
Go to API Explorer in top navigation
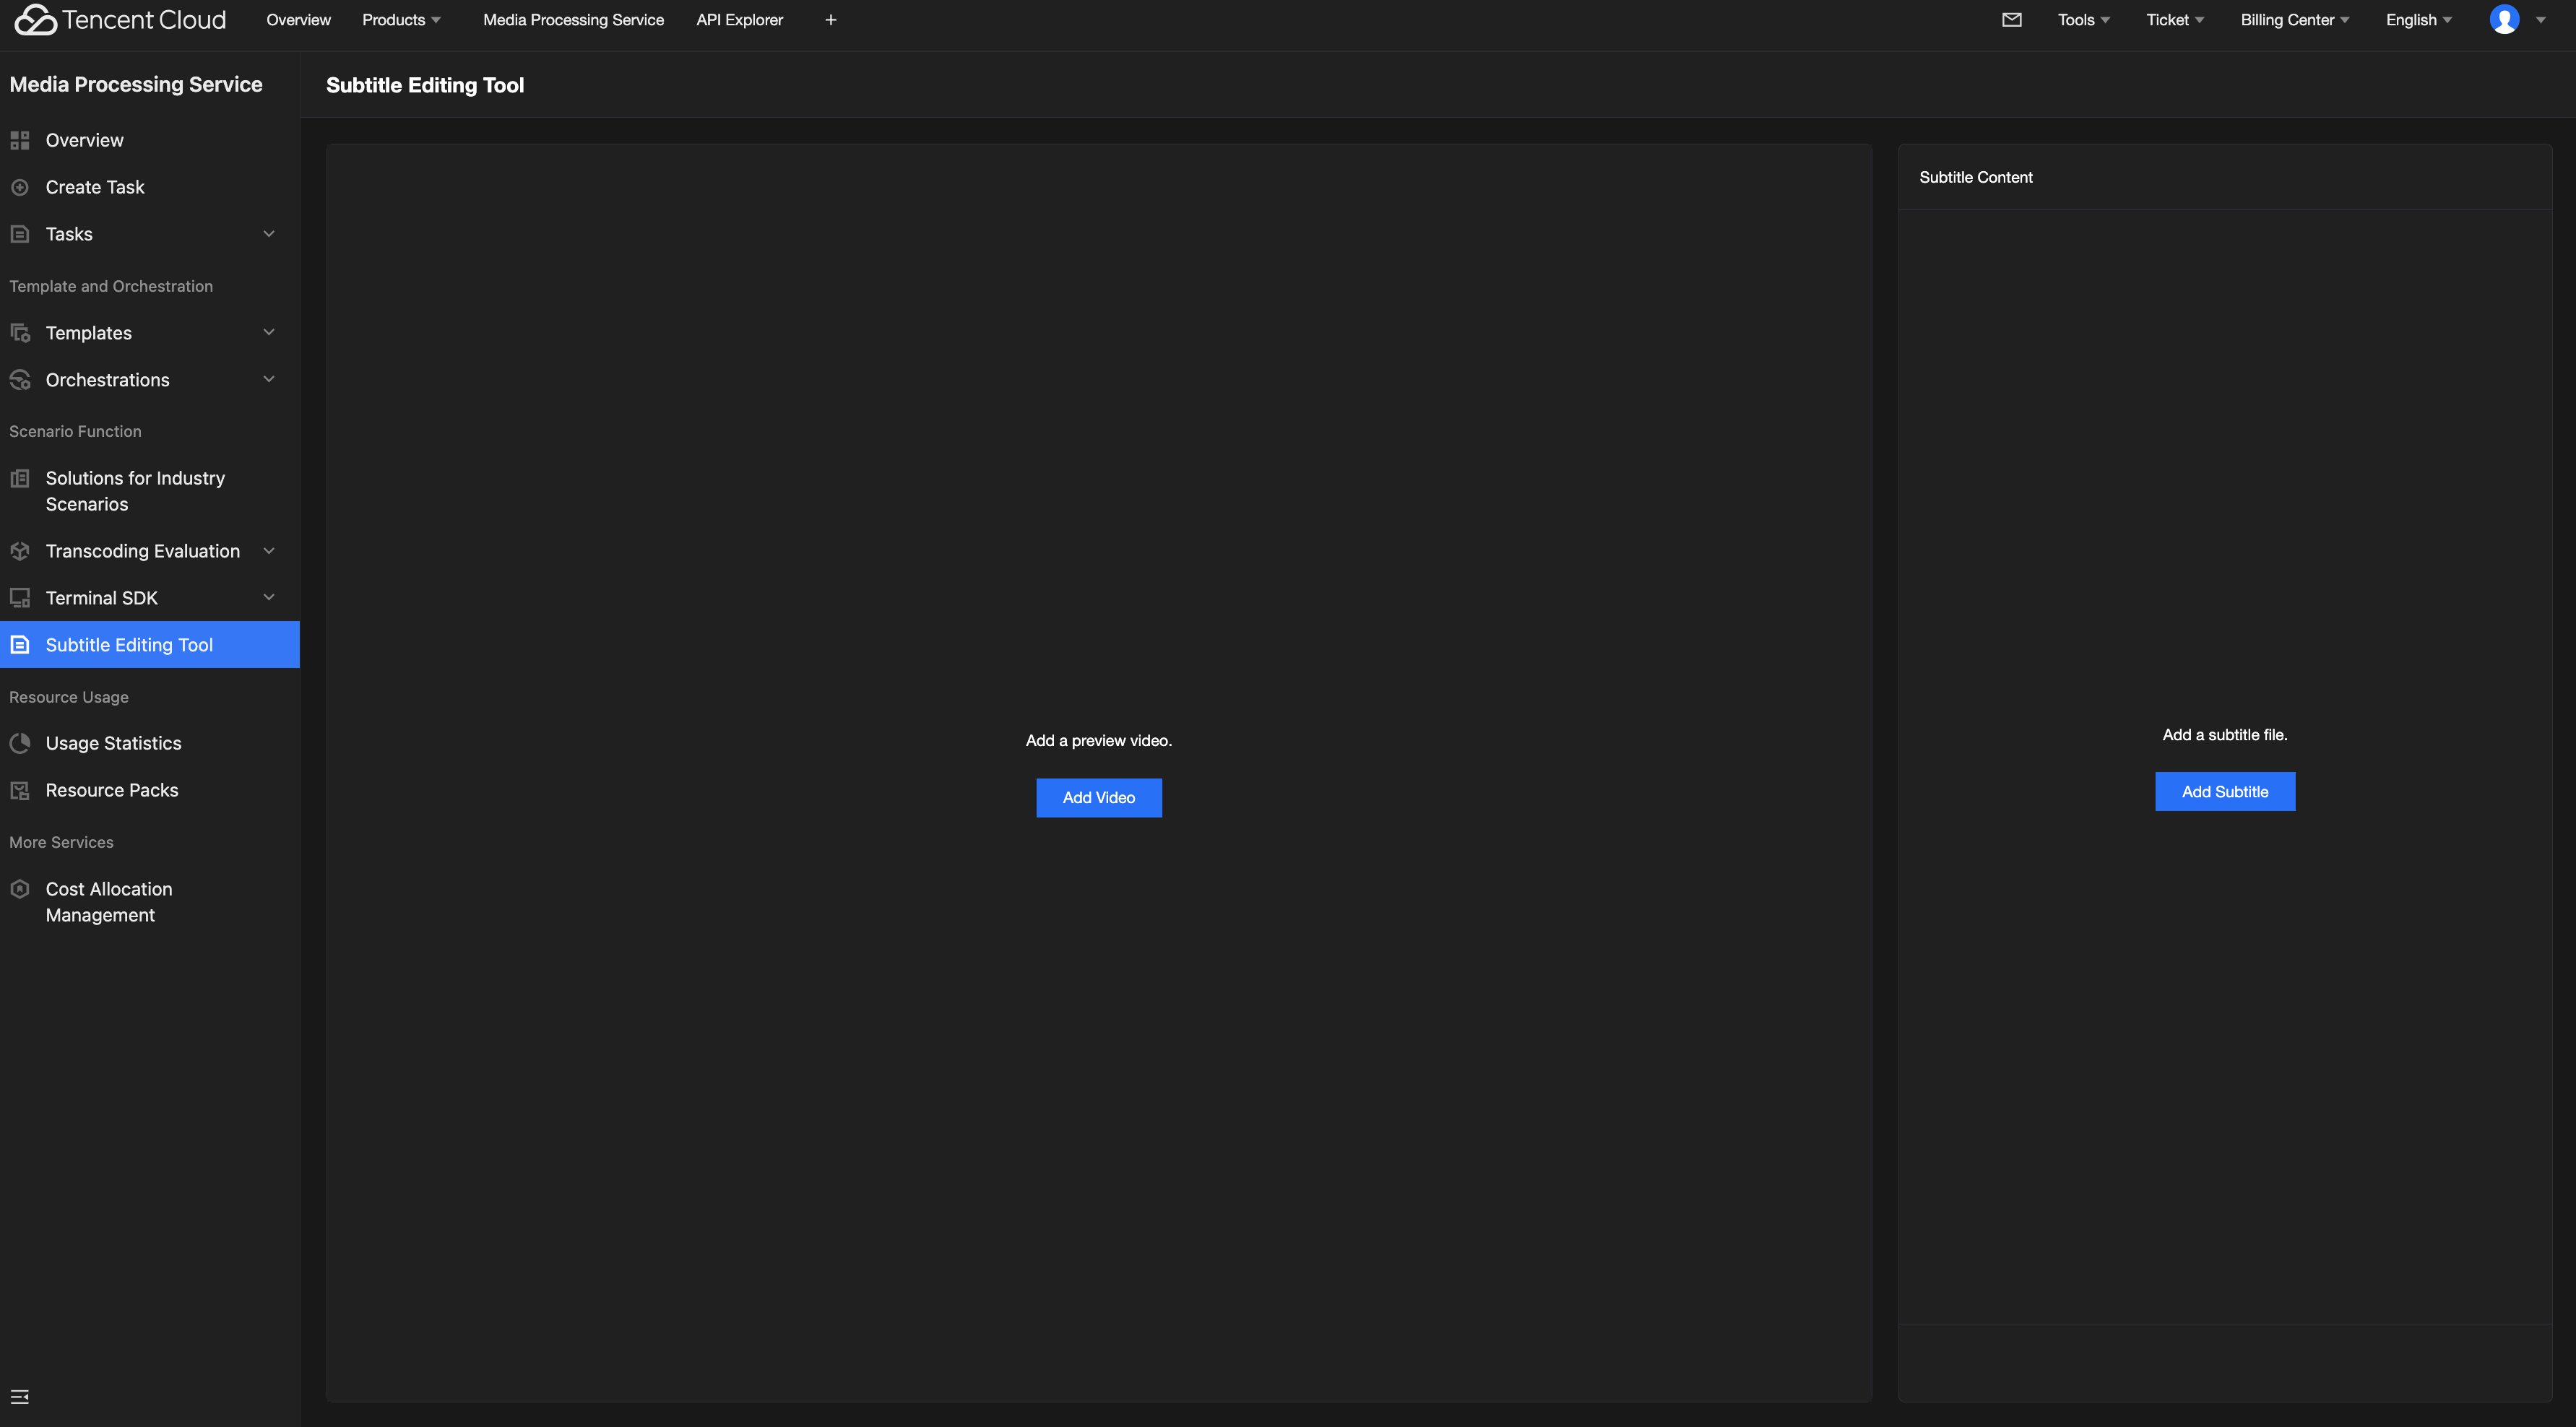739,20
